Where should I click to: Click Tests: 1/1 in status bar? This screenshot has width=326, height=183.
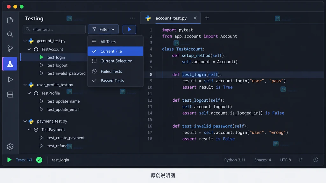pyautogui.click(x=24, y=160)
